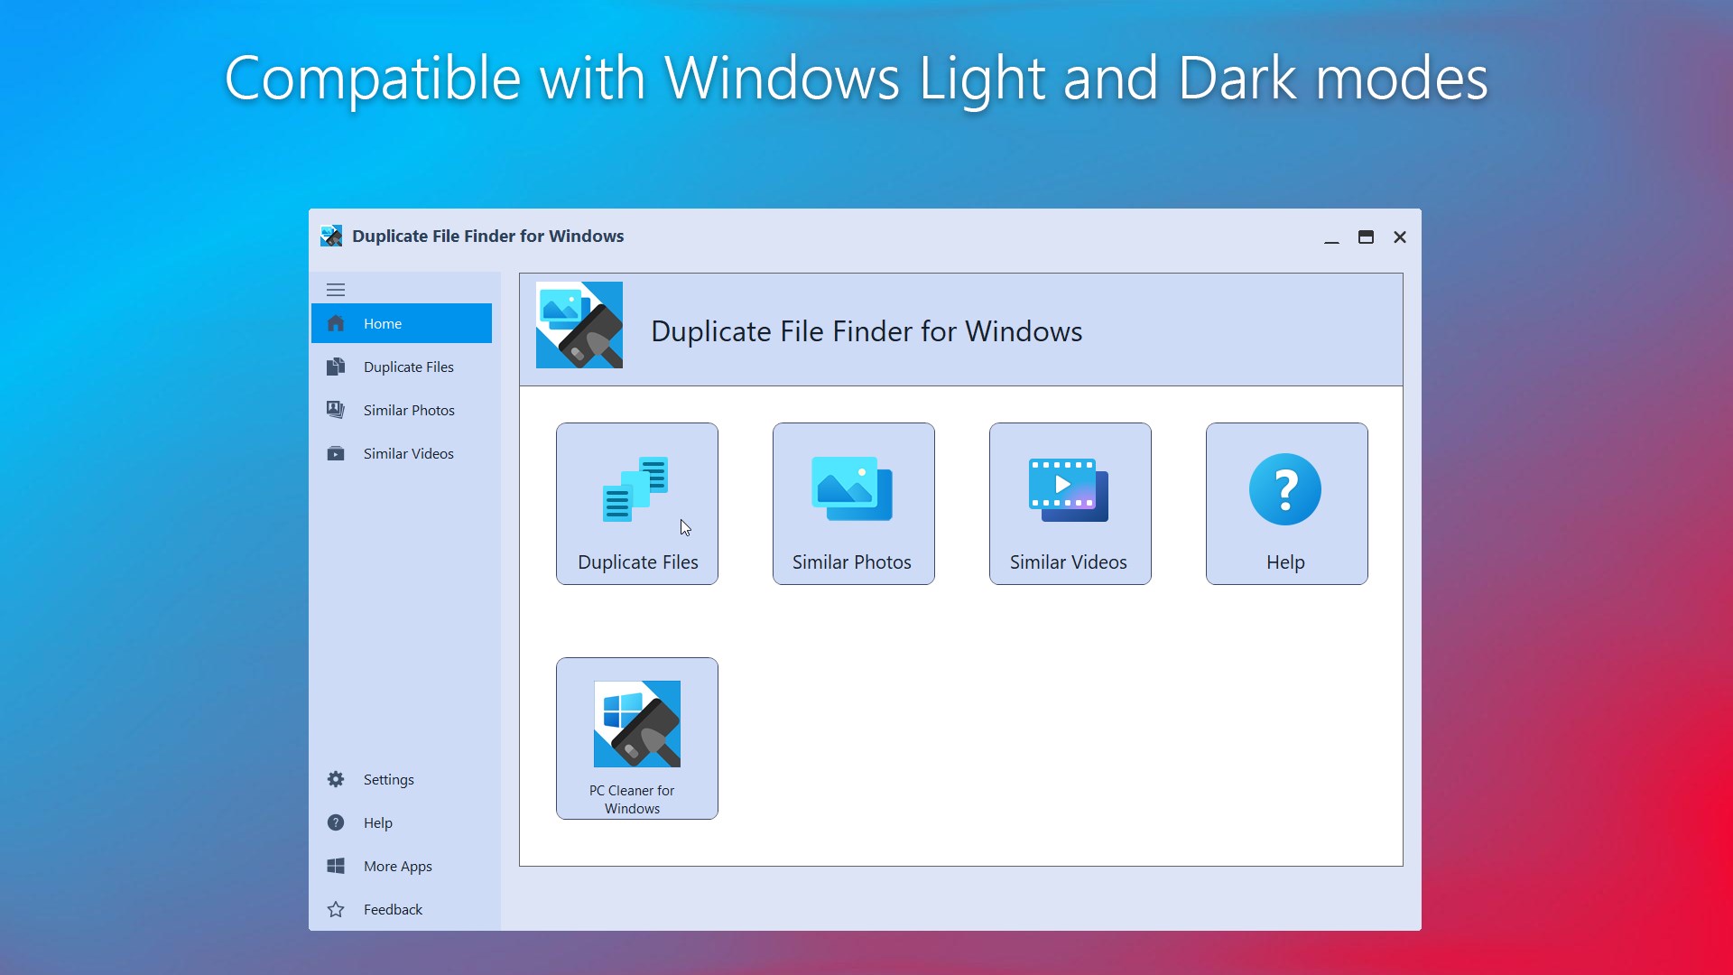Open Settings via gear icon
Image resolution: width=1733 pixels, height=975 pixels.
tap(336, 779)
